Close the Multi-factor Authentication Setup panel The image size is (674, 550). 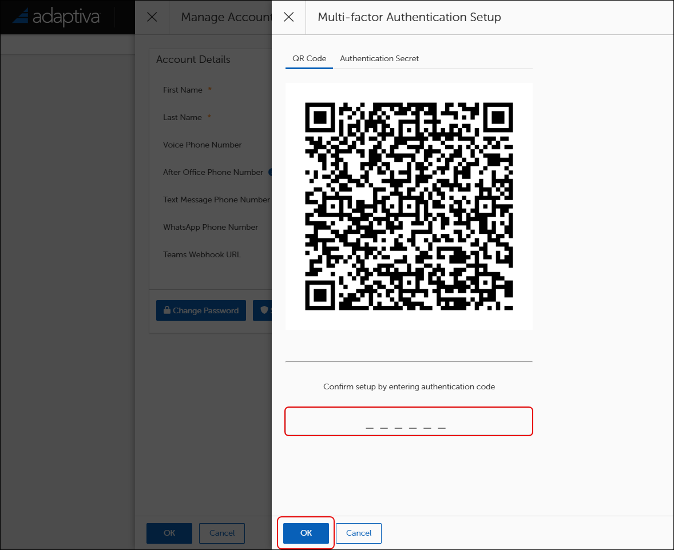(289, 17)
